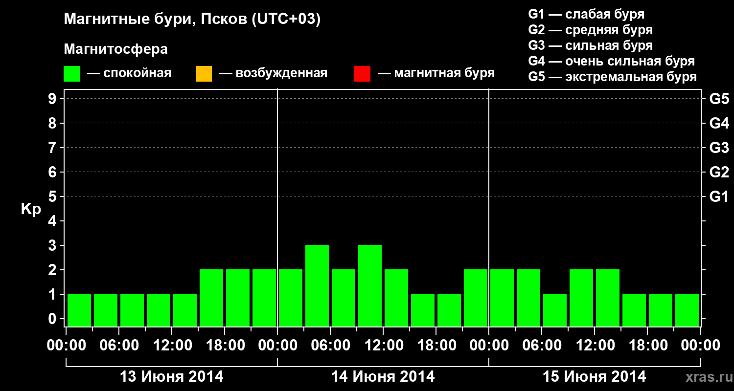Click the Kp 3 bar at 09:00–12:00 on 14 Июня
734x391 pixels.
click(370, 286)
